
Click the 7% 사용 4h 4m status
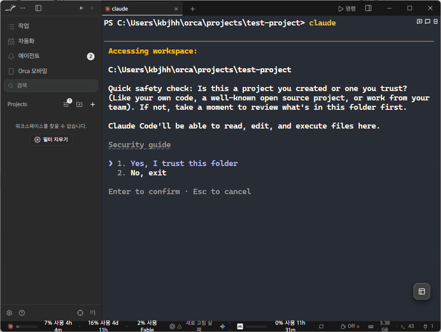point(58,326)
